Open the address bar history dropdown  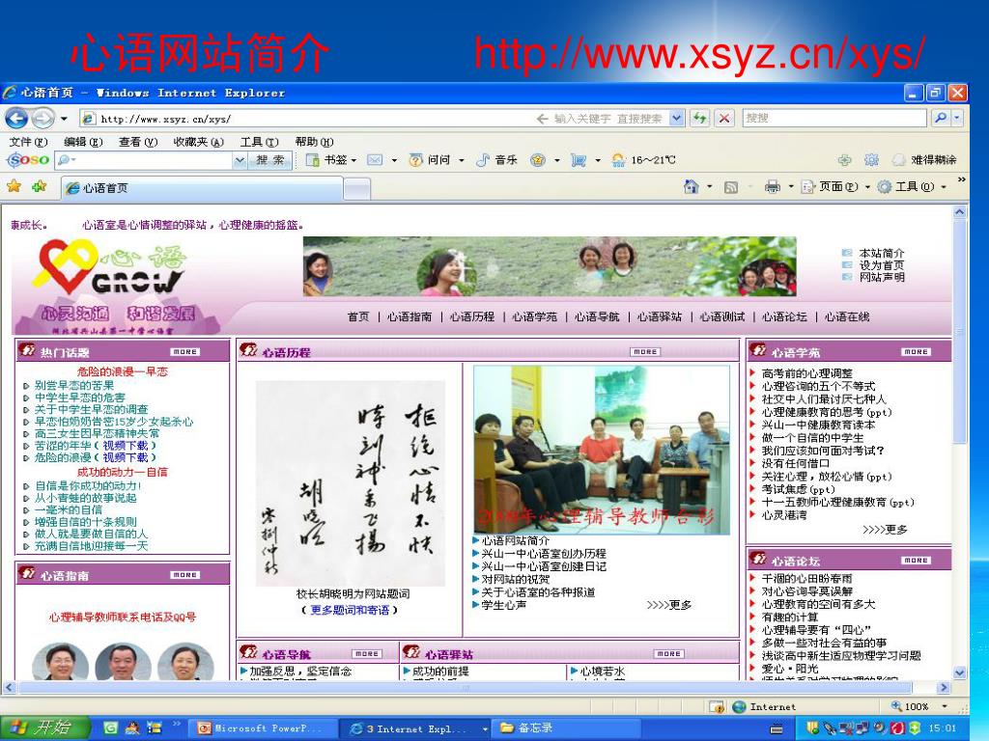click(x=676, y=118)
